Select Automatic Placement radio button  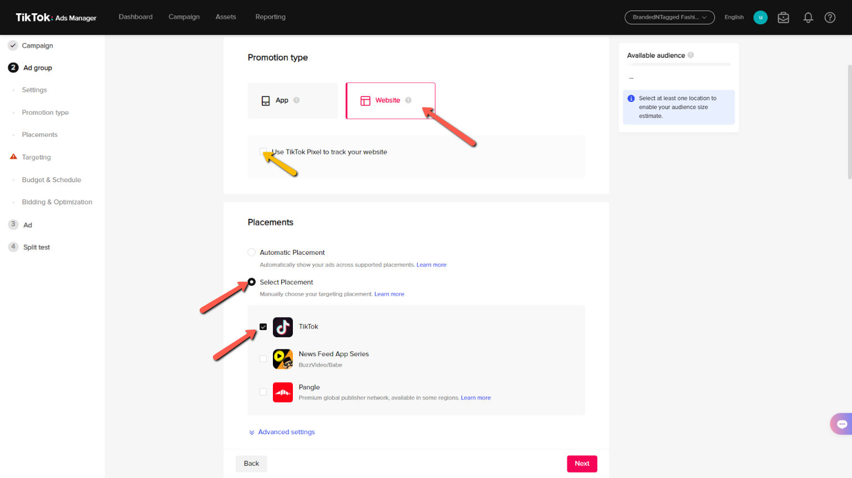click(251, 252)
